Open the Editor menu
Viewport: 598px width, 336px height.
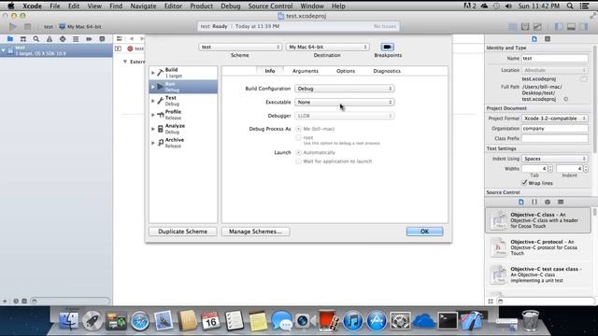coord(173,6)
